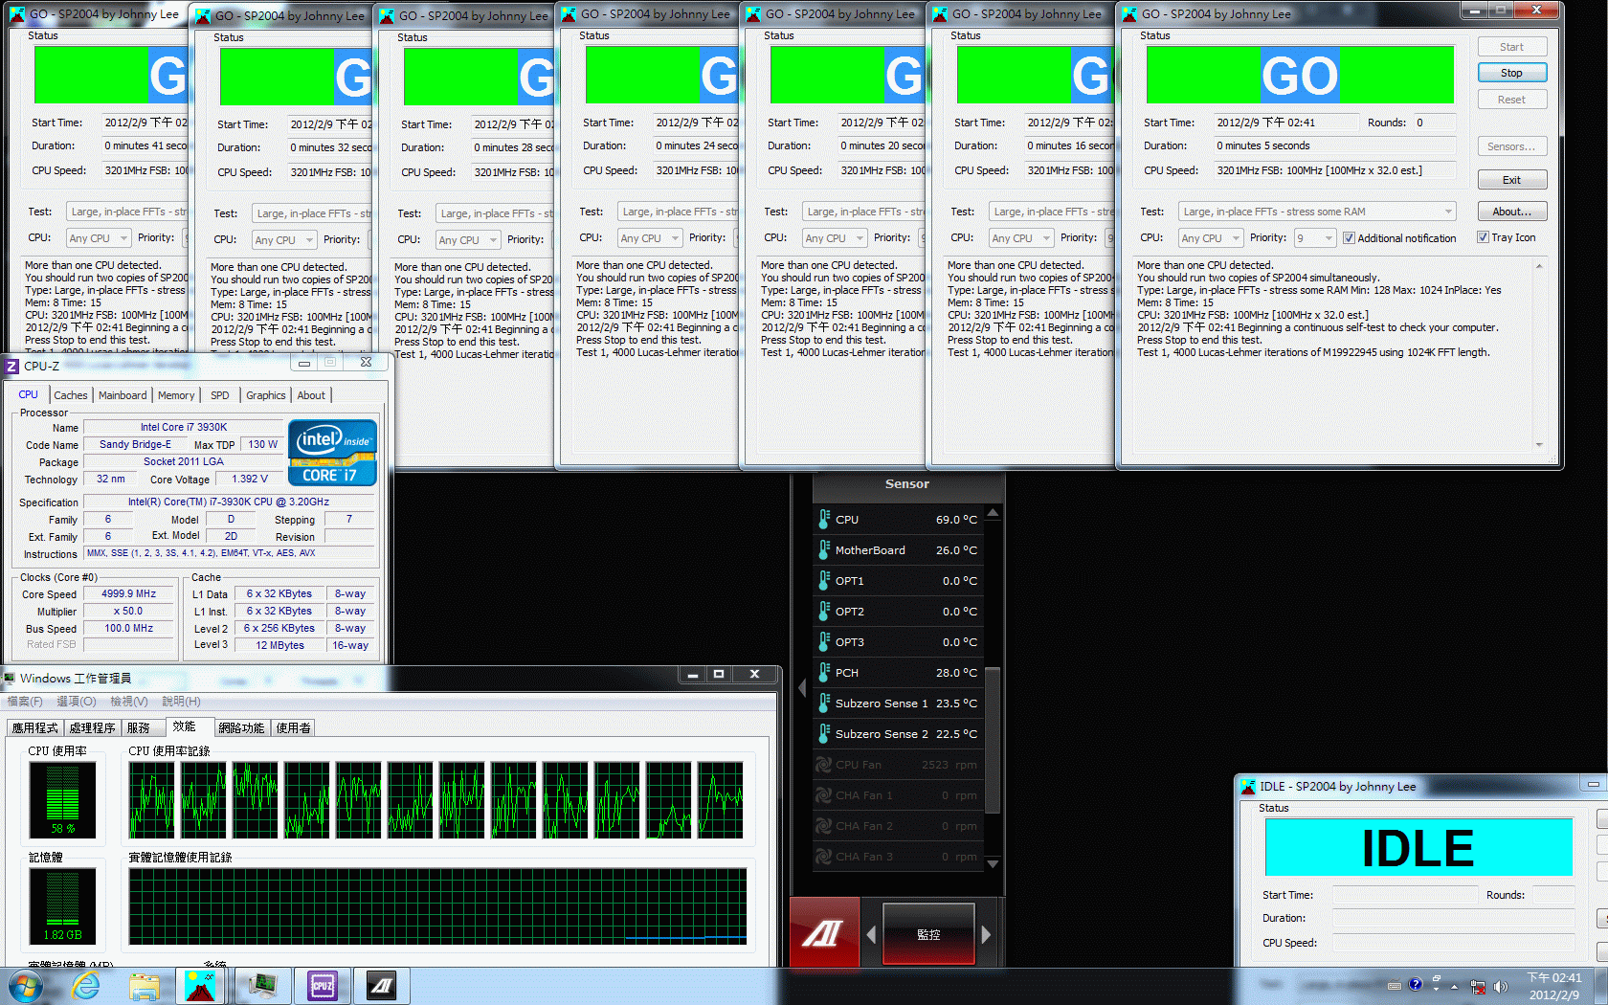
Task: Click the CPU-Z title bar icon
Action: click(x=12, y=365)
